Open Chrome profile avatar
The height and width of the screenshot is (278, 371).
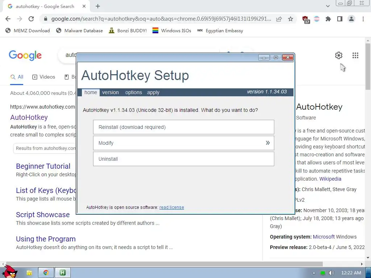[351, 19]
